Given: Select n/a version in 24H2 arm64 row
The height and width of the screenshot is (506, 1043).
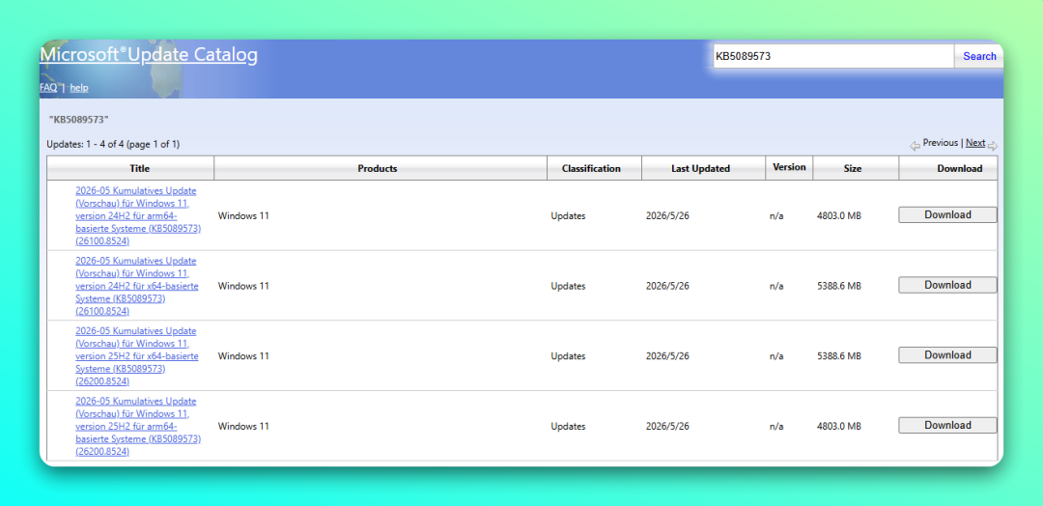Looking at the screenshot, I should (776, 216).
